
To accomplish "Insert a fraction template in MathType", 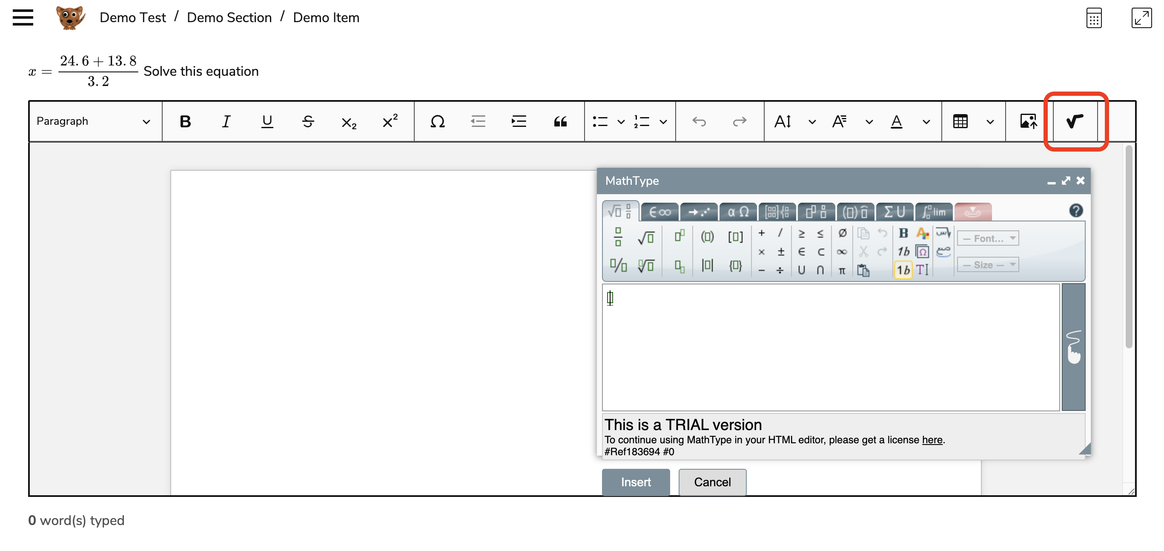I will pyautogui.click(x=618, y=236).
